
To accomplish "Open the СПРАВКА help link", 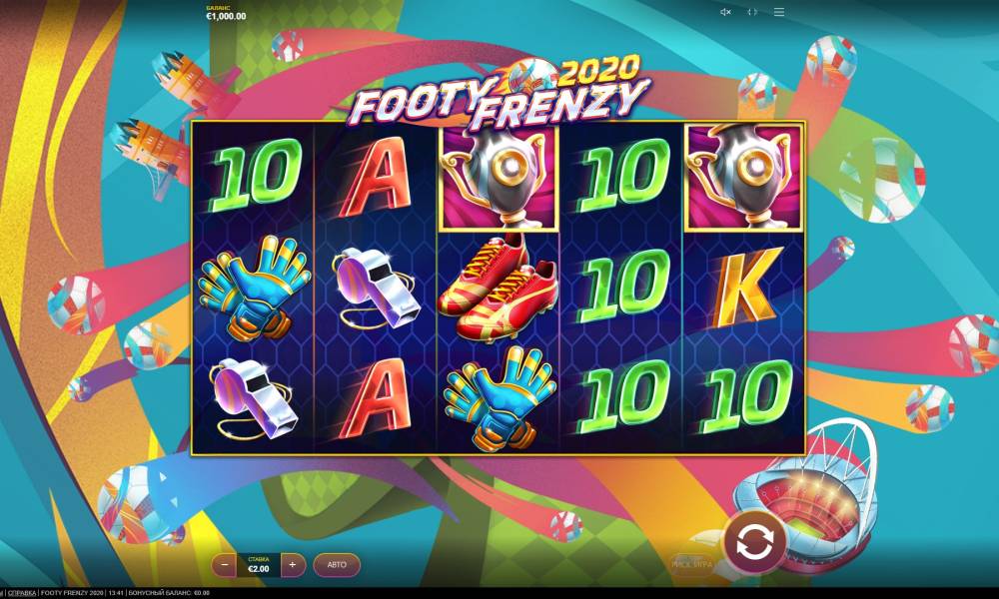I will [22, 593].
